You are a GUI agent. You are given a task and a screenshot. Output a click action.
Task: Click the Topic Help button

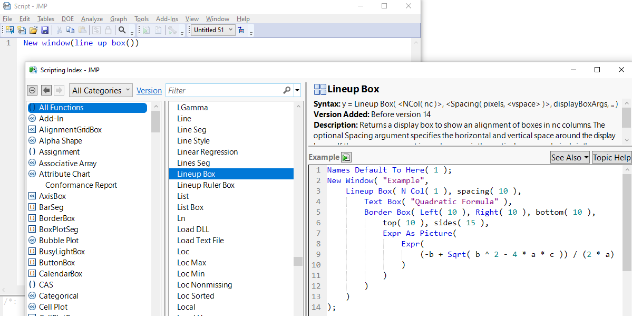pos(611,157)
